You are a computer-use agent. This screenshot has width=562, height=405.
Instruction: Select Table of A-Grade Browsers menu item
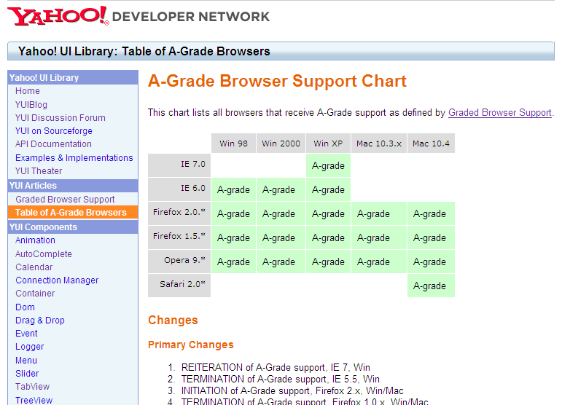click(71, 213)
